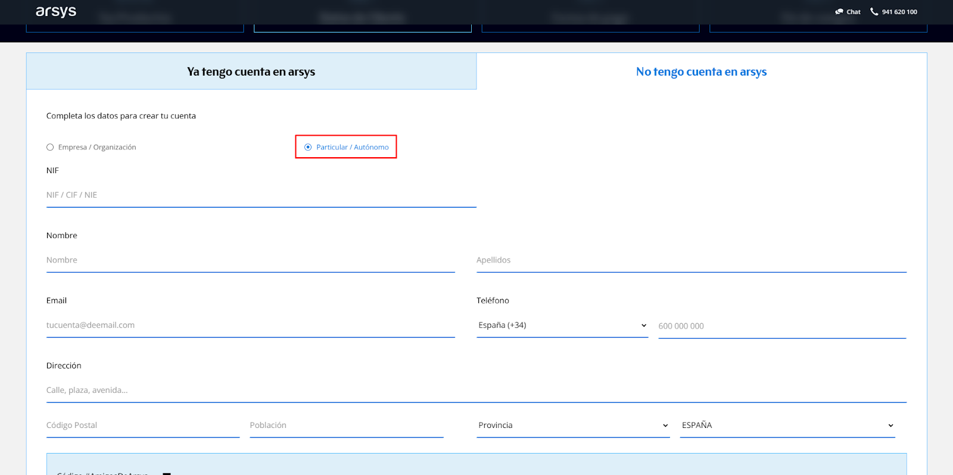The image size is (953, 475).
Task: Click the 'Dirección' label
Action: [x=64, y=365]
